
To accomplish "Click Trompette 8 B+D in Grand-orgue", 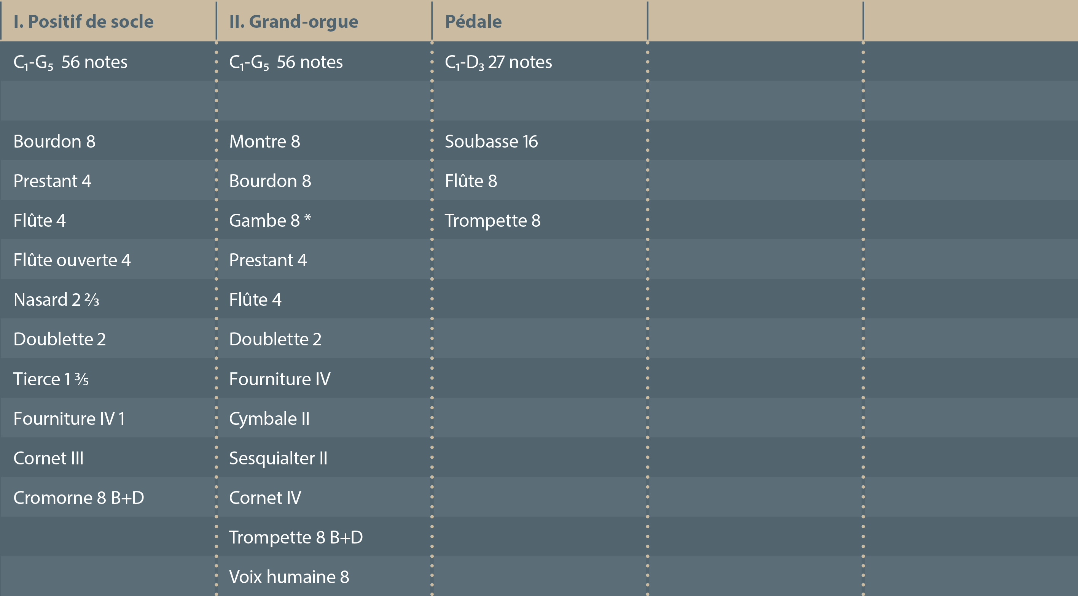I will pyautogui.click(x=295, y=537).
